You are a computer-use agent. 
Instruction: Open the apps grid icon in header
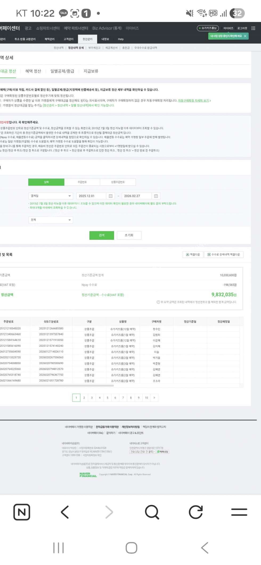point(253,28)
